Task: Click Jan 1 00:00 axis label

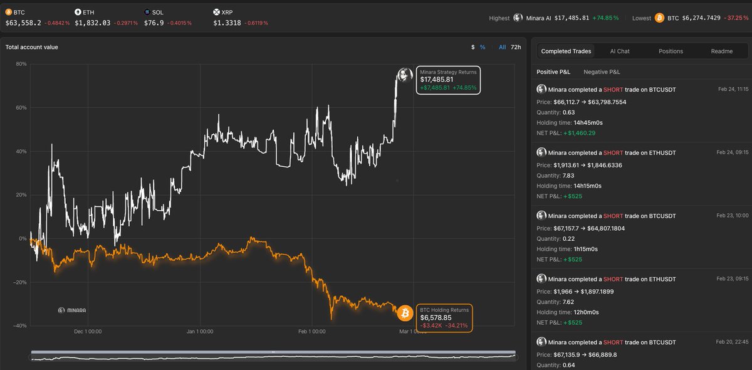Action: (200, 332)
